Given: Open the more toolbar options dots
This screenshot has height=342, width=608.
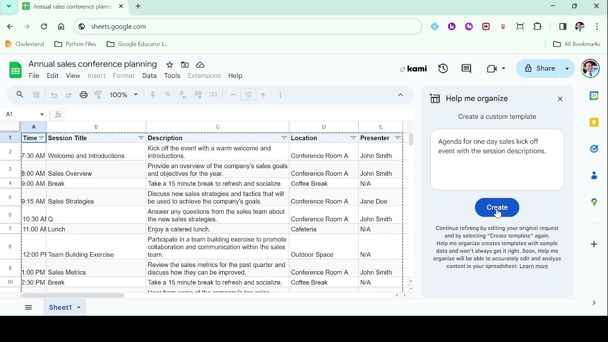Looking at the screenshot, I should coord(280,95).
